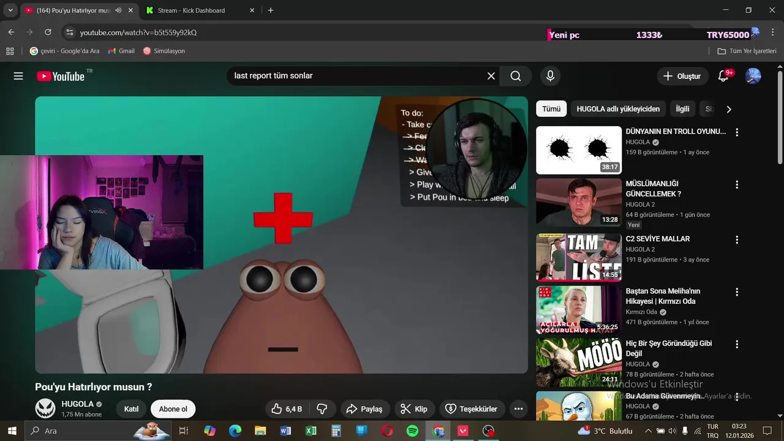Open a new browser tab

click(271, 10)
